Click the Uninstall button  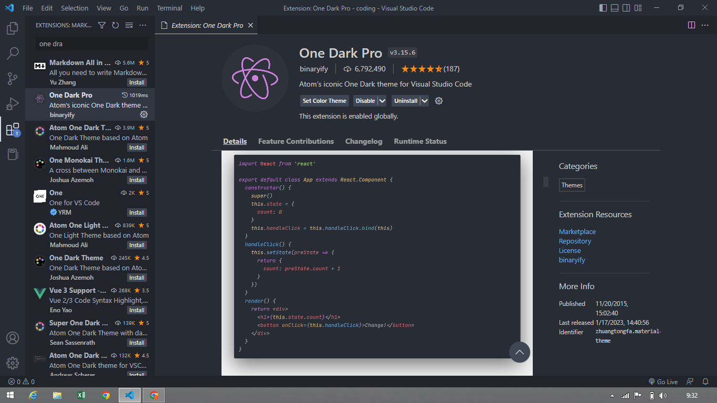tap(406, 101)
